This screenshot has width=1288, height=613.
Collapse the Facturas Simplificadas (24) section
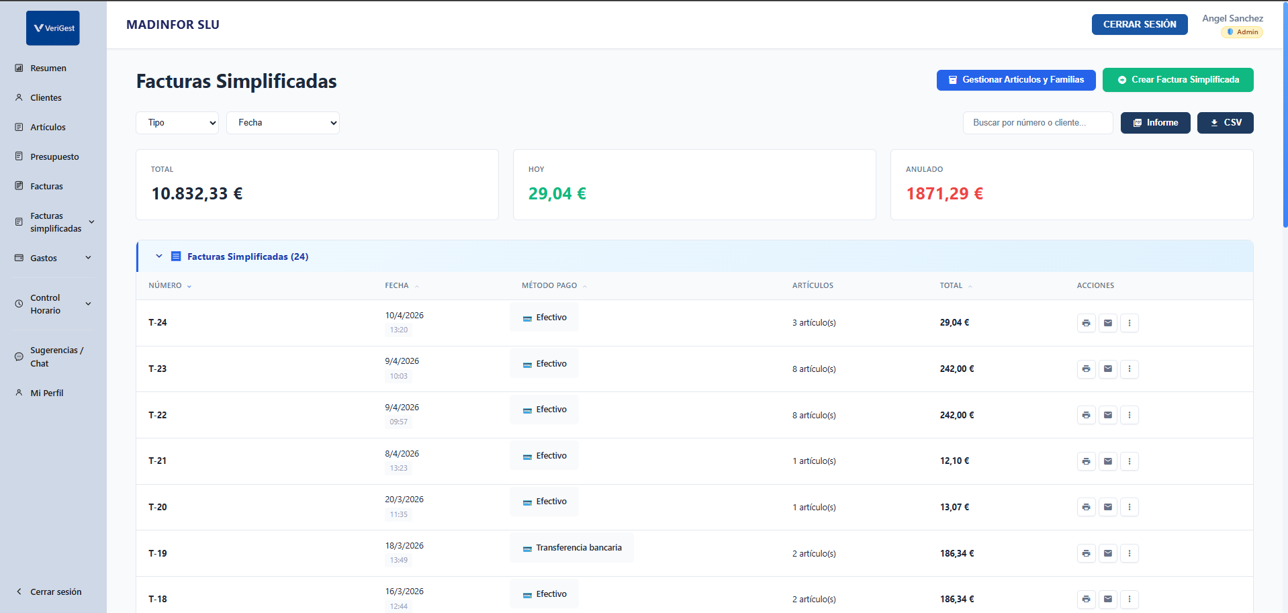(159, 256)
